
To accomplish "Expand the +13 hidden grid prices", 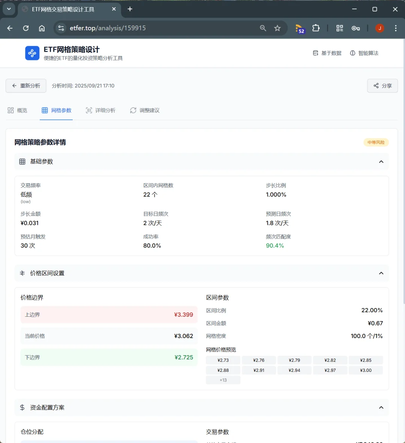I will click(223, 380).
